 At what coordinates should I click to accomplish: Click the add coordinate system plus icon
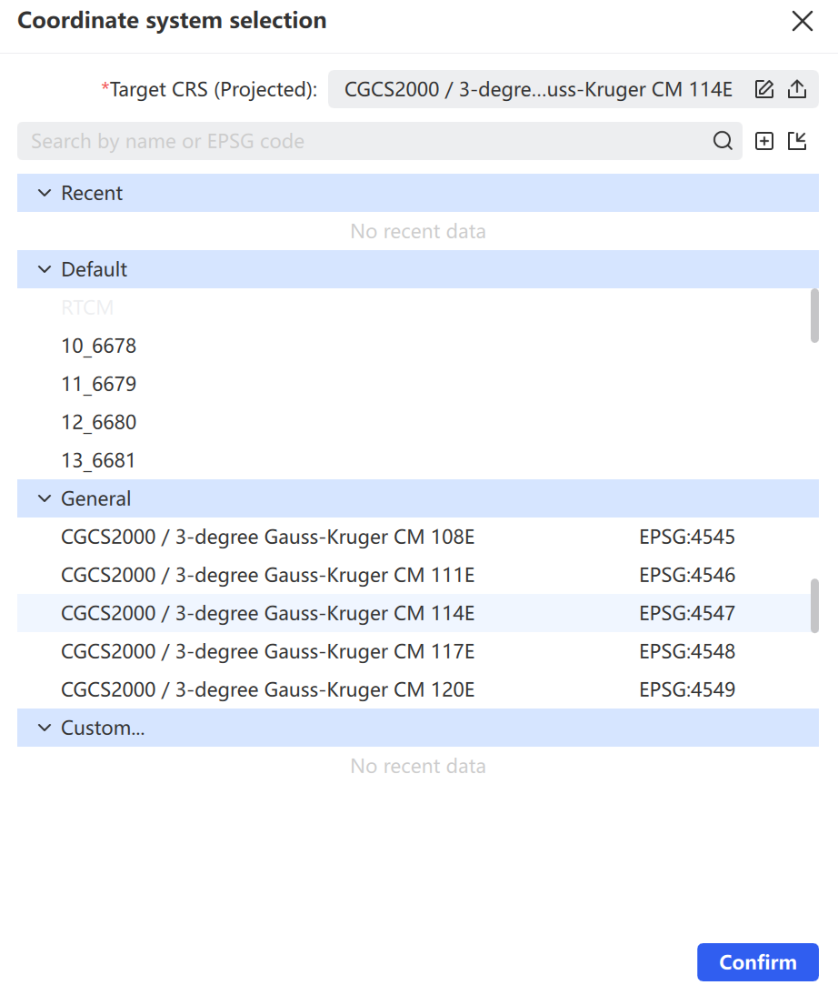coord(764,141)
